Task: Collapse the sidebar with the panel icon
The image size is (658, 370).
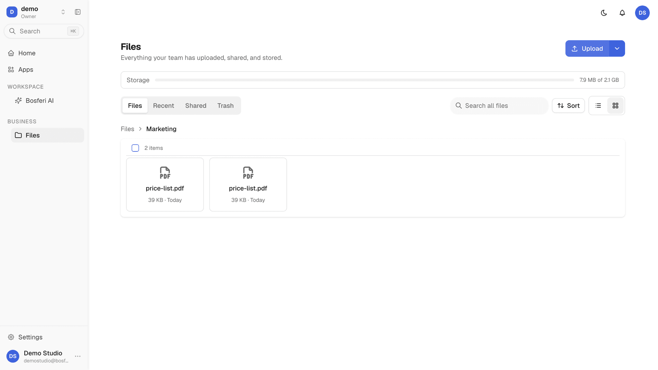Action: [x=78, y=12]
